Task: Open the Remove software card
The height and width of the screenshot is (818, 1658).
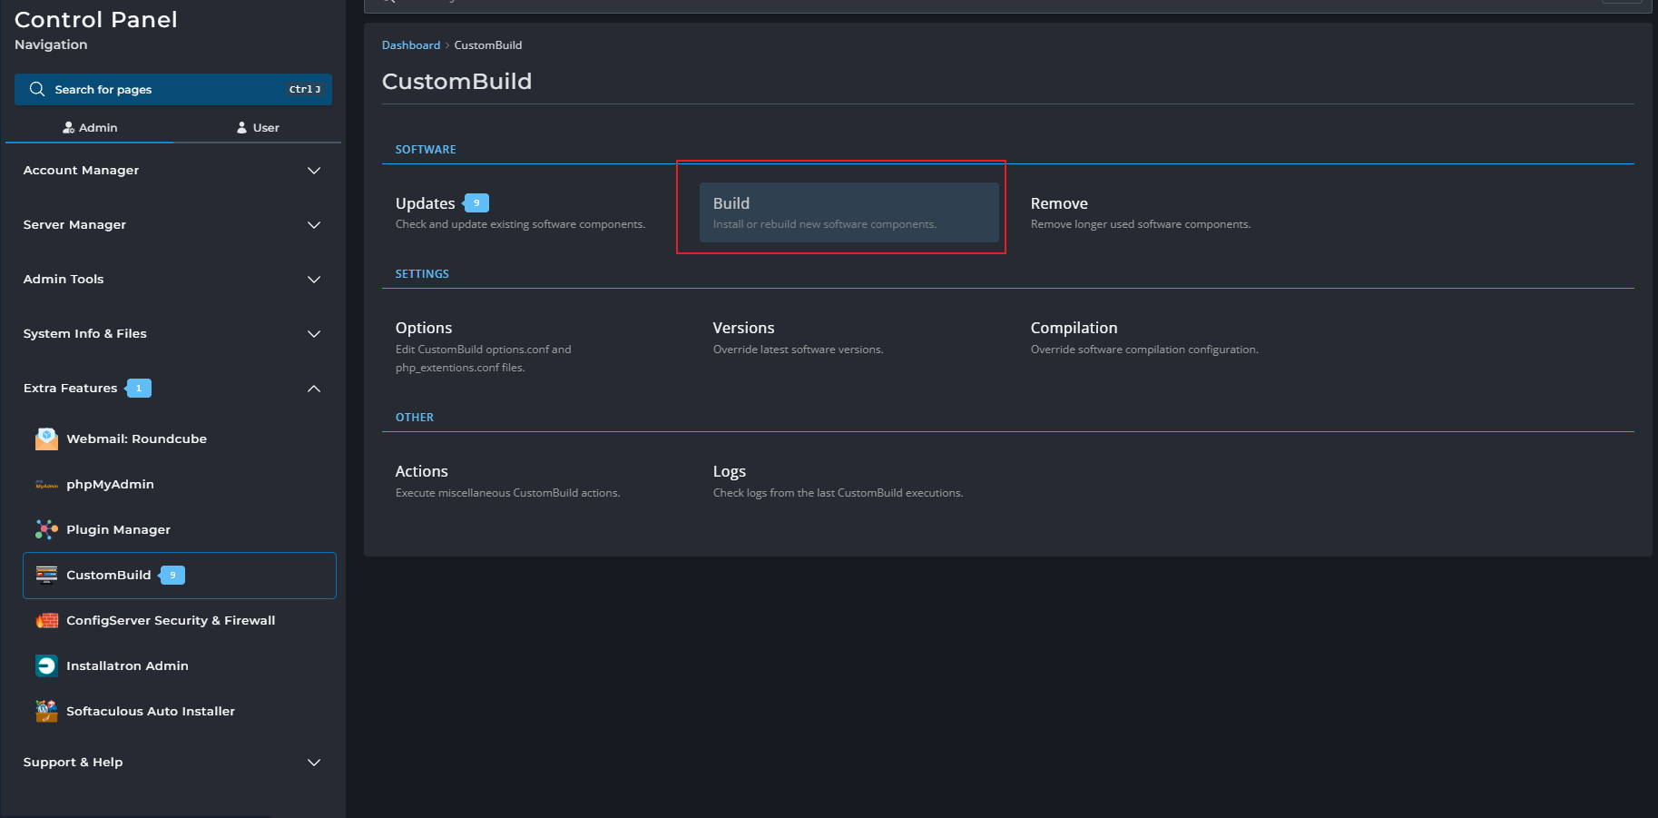Action: [1167, 212]
